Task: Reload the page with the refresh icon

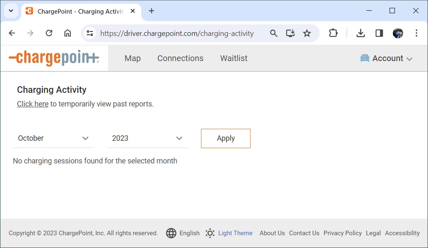Action: click(49, 33)
